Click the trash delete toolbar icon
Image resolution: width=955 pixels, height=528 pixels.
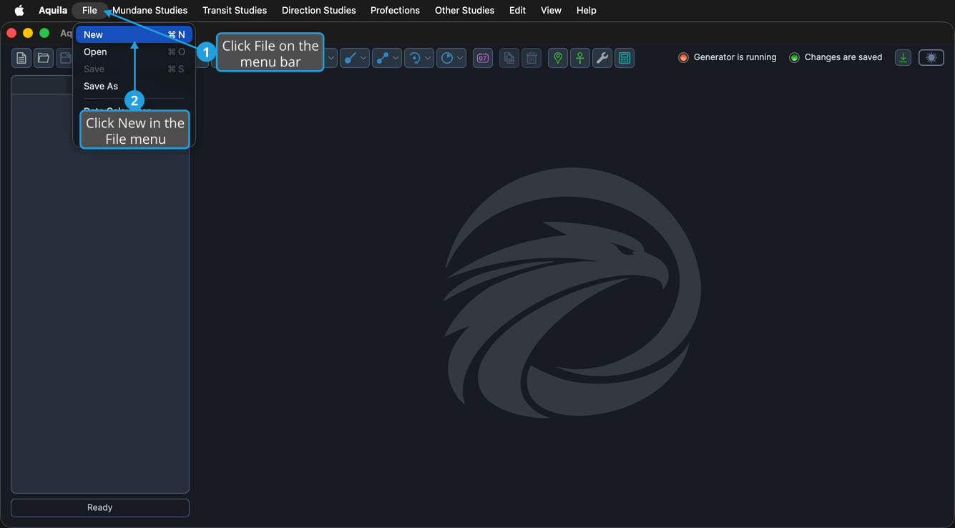(x=532, y=58)
